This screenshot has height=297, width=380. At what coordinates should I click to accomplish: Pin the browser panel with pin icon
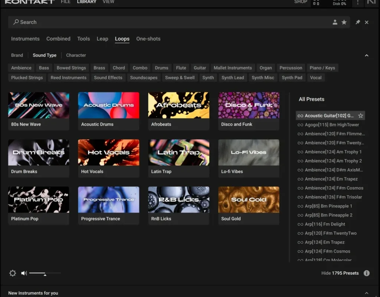coord(358,22)
